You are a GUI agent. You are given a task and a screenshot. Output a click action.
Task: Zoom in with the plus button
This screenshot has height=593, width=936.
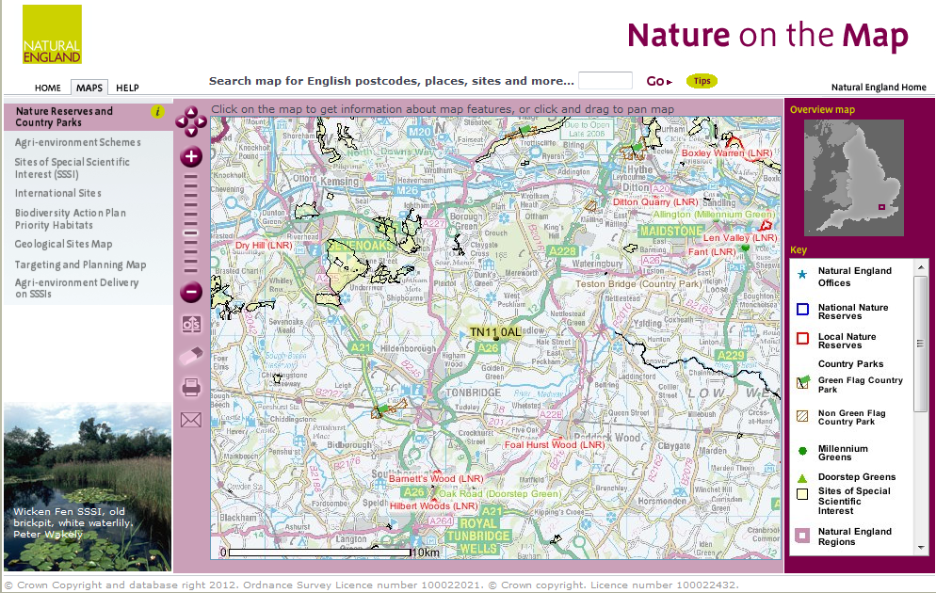pos(191,157)
